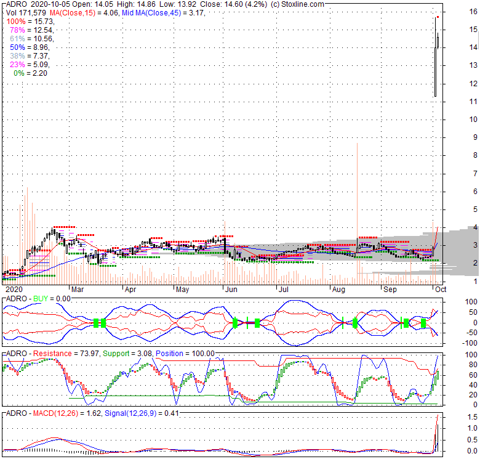Image resolution: width=480 pixels, height=459 pixels.
Task: Click the ADRO - BUY = 0.00 panel title
Action: (39, 298)
